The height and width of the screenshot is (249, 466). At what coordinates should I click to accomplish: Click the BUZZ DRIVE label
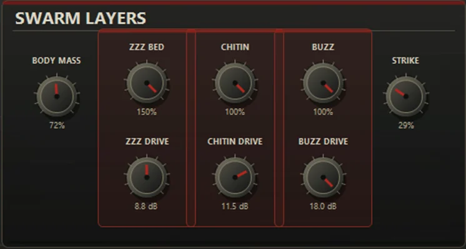click(323, 142)
